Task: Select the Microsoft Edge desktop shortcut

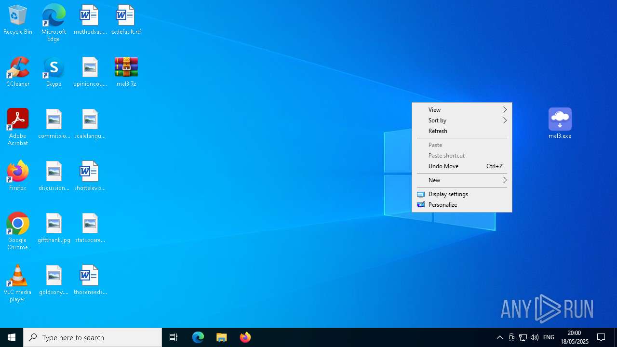Action: (x=54, y=23)
